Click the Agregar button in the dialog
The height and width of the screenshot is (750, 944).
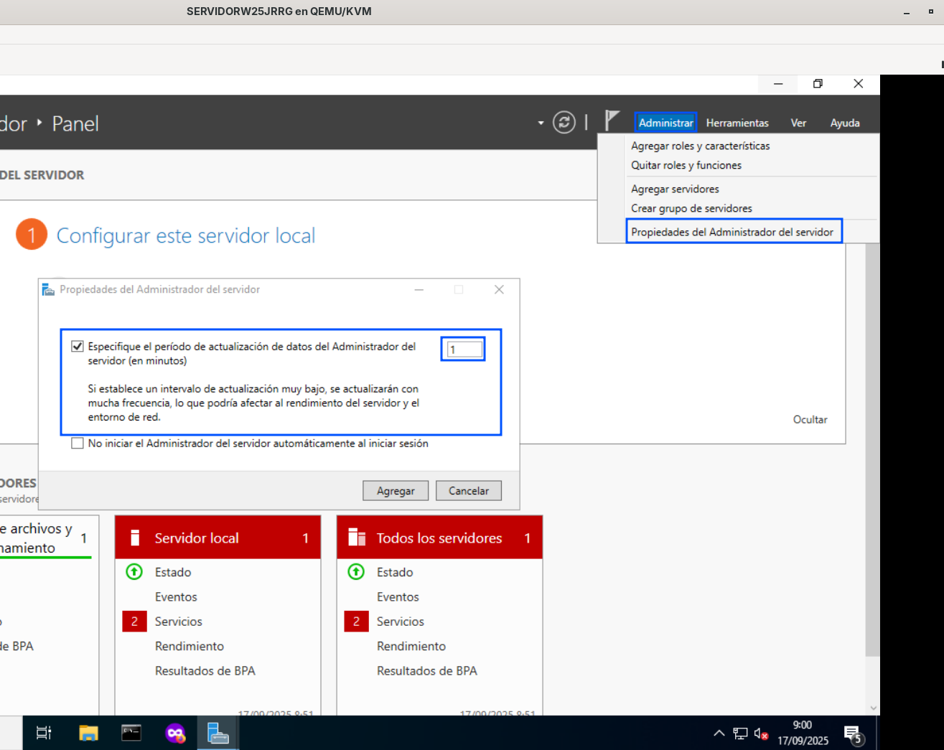click(x=396, y=491)
